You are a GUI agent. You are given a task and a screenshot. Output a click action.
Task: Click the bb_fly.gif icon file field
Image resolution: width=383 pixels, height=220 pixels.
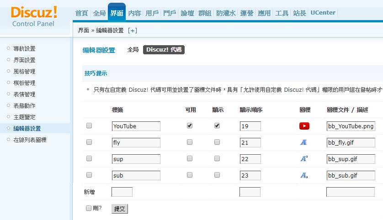point(351,142)
